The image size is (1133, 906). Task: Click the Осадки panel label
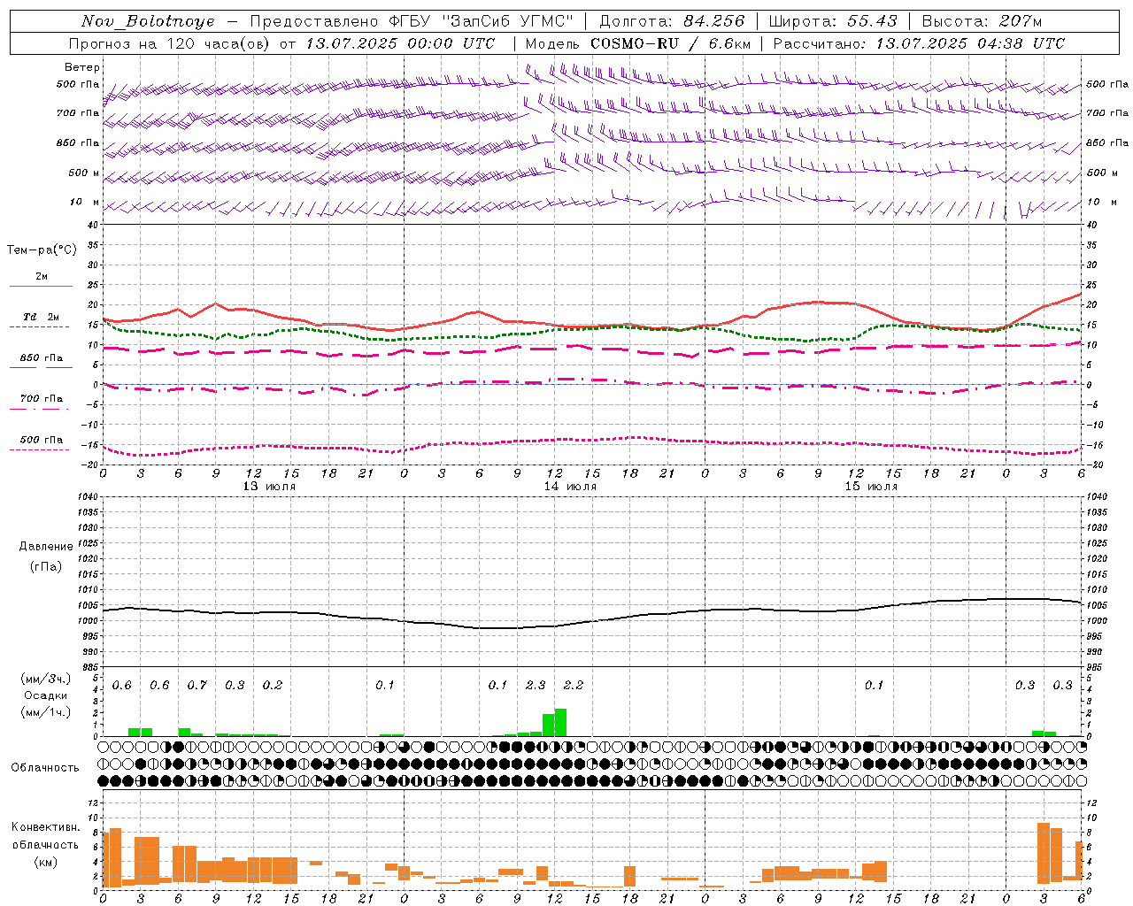(x=45, y=695)
